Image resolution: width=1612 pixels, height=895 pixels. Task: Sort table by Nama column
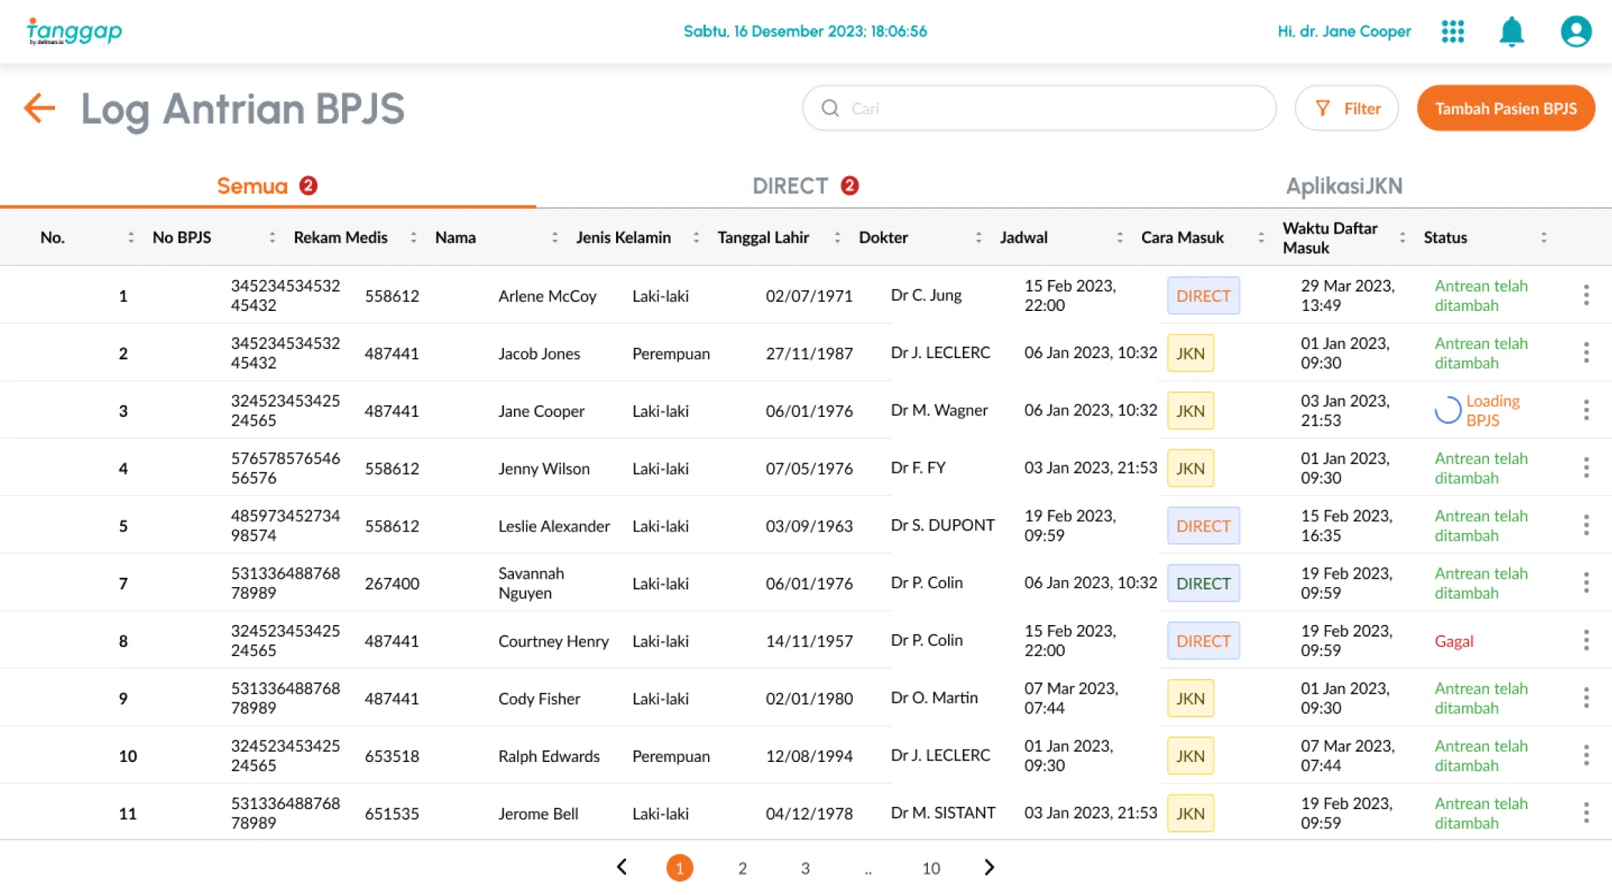pyautogui.click(x=554, y=237)
